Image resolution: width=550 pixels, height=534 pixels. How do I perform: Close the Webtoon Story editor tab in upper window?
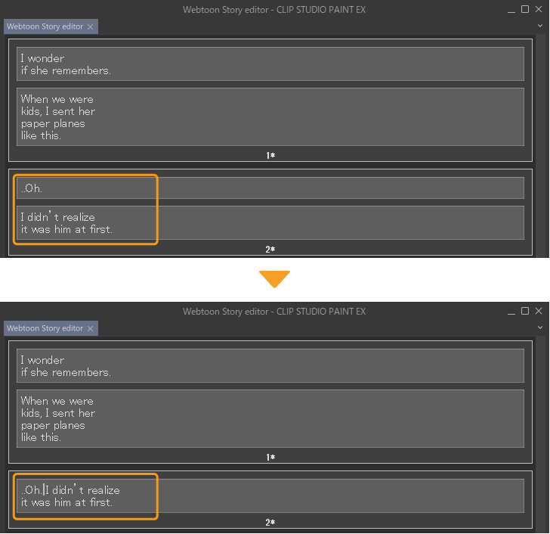tap(91, 26)
